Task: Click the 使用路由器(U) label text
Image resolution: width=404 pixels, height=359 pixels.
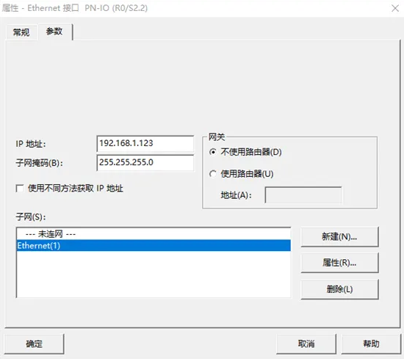Action: coord(247,174)
